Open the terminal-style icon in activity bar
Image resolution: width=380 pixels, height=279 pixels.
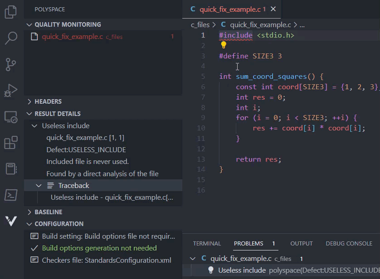tap(11, 195)
